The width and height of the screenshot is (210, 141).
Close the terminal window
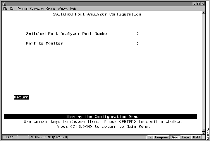pos(203,4)
